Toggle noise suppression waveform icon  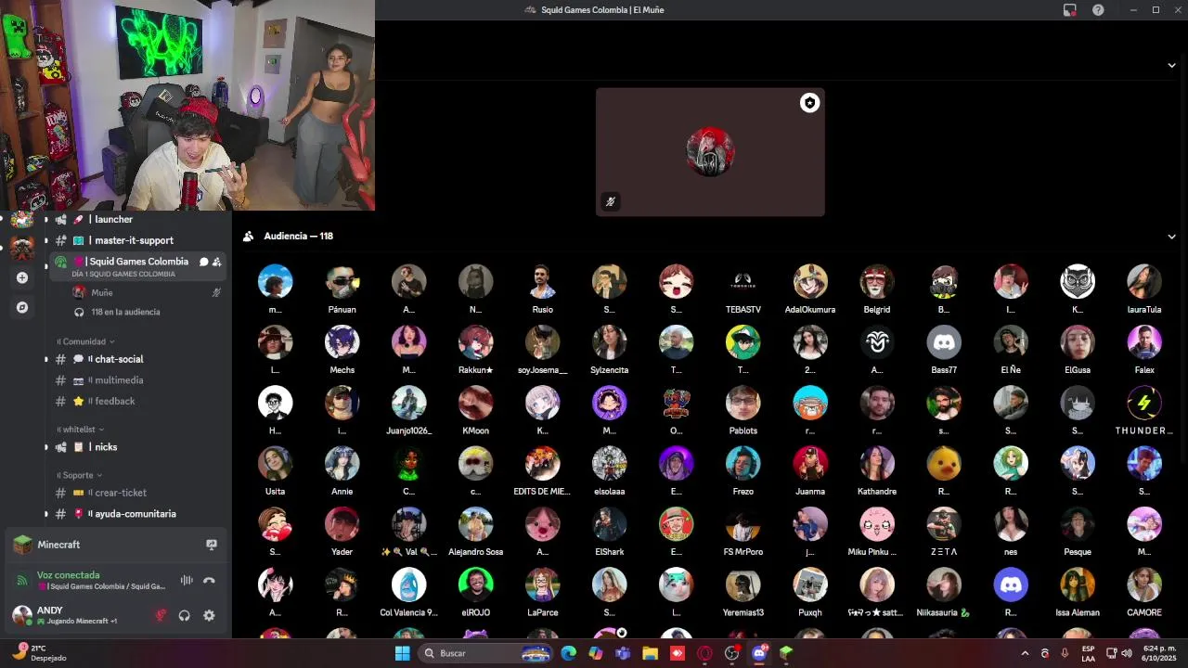point(187,581)
